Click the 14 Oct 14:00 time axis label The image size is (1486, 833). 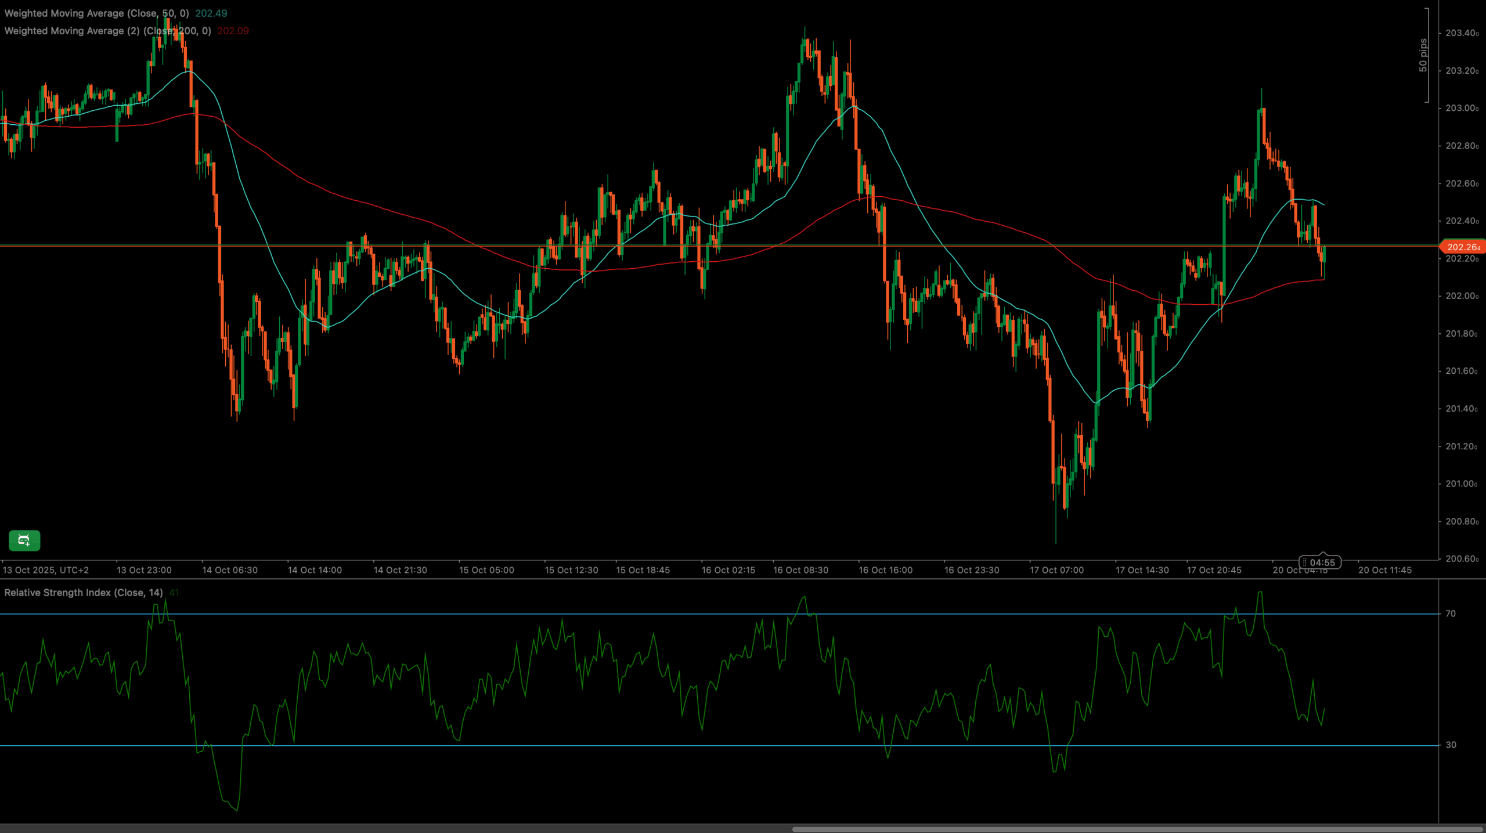[315, 570]
